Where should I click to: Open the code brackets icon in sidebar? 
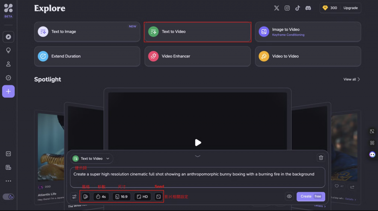[8, 154]
